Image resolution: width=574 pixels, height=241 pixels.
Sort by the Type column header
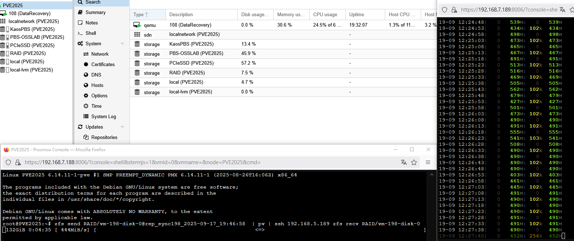141,15
